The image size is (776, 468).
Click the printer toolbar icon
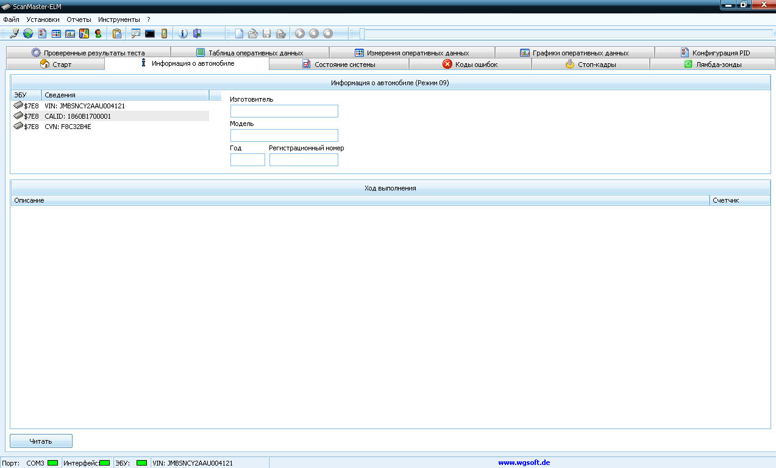point(281,33)
